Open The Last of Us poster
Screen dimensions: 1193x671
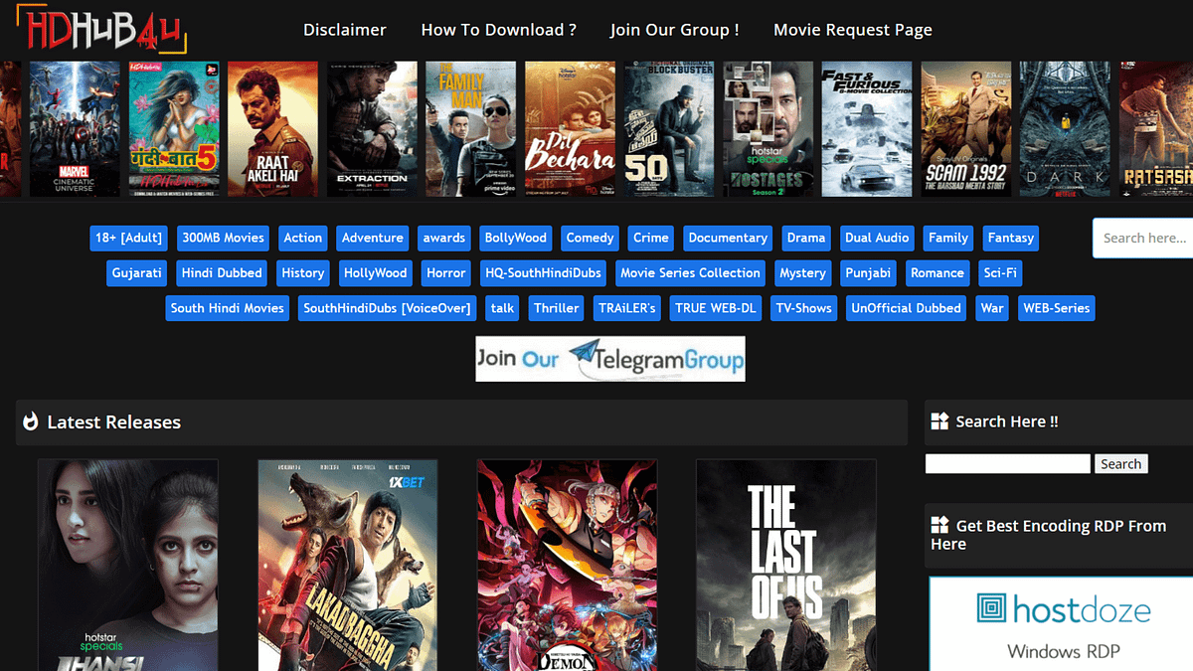786,565
